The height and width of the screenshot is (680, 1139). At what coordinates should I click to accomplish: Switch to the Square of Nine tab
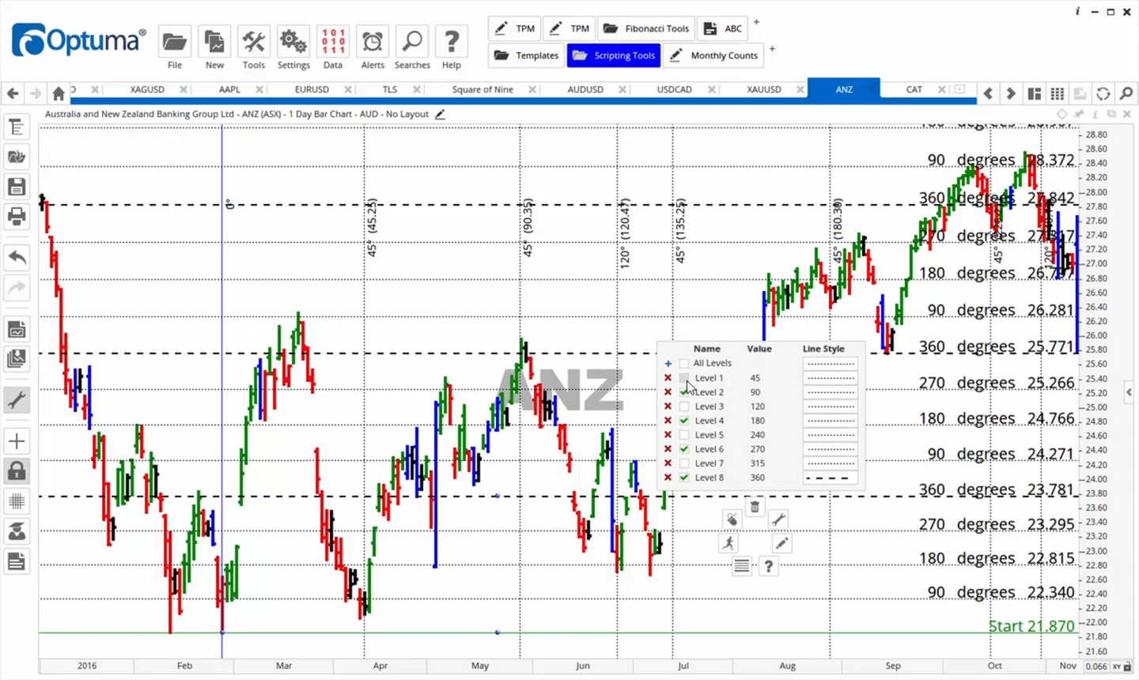(482, 89)
